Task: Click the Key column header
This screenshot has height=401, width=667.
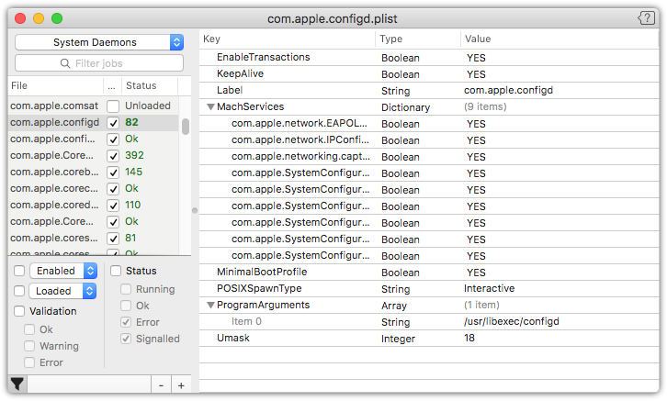Action: (x=287, y=39)
